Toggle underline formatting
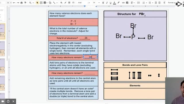 (x=110, y=3)
